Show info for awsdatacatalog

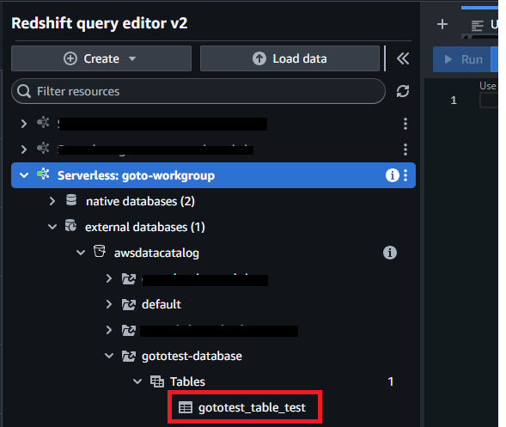tap(390, 253)
